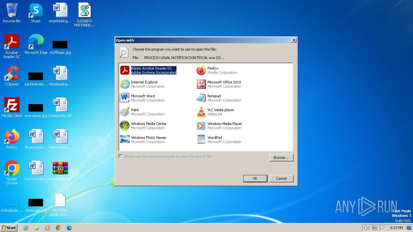Open Windows Explorer from taskbar

[x=36, y=228]
